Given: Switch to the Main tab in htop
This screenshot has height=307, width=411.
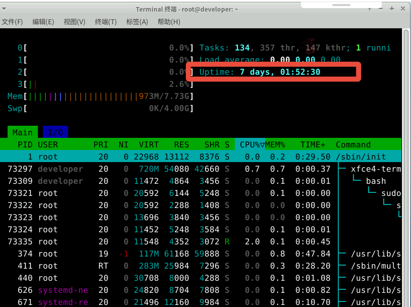Looking at the screenshot, I should 22,132.
